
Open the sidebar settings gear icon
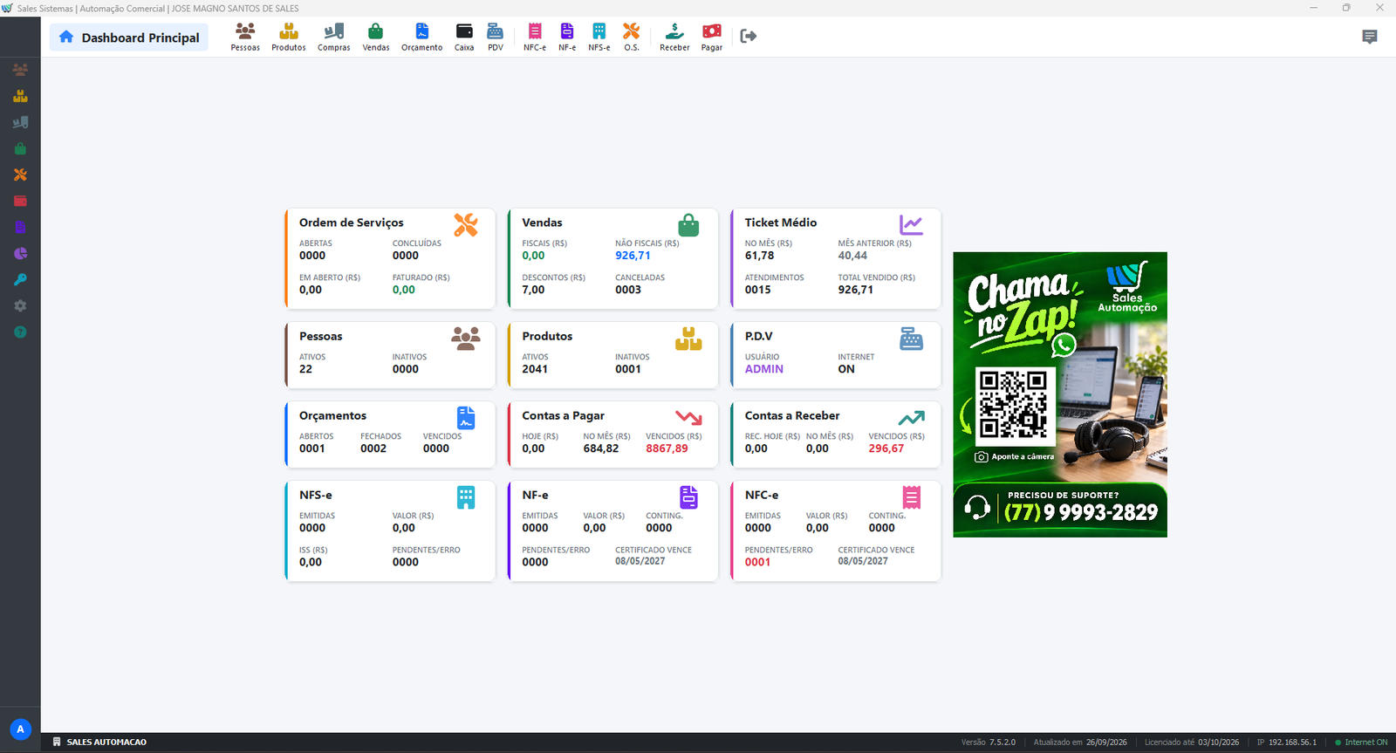[x=20, y=306]
